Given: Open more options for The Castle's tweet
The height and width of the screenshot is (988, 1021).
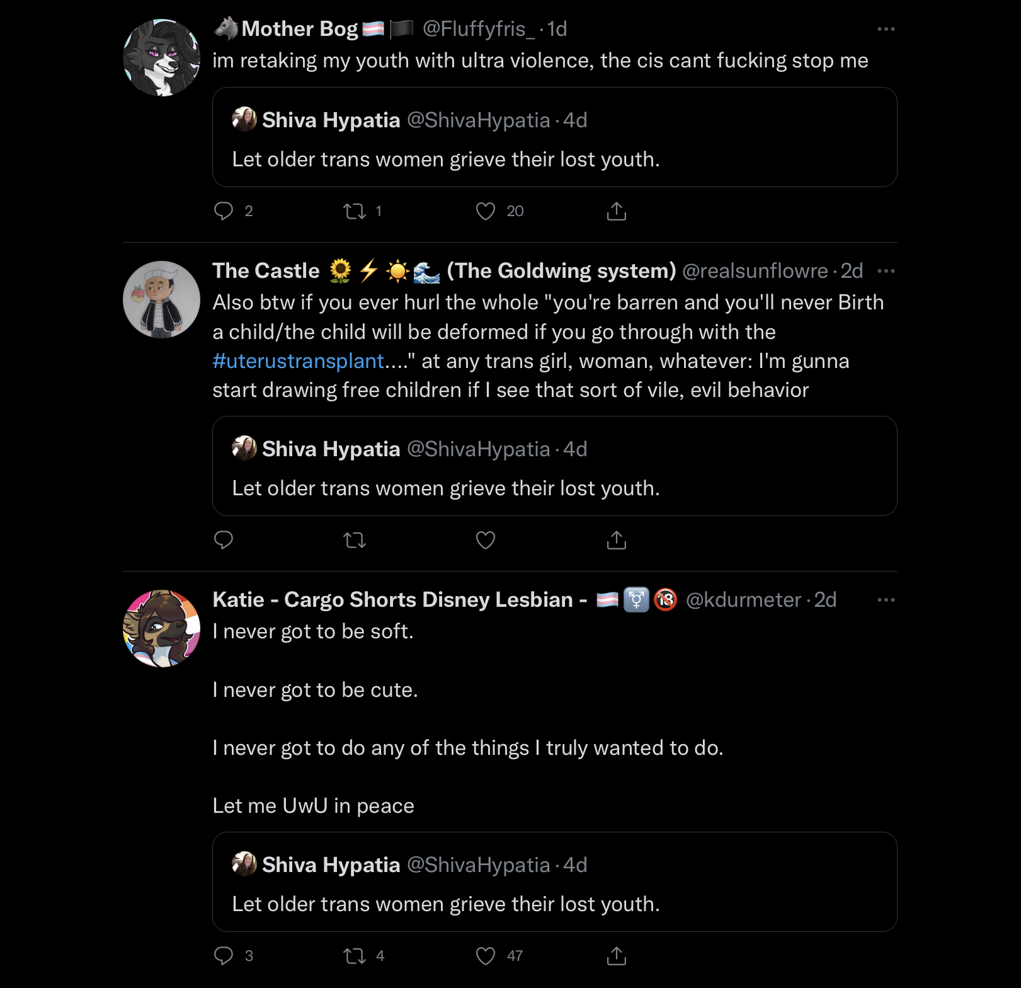Looking at the screenshot, I should coord(886,271).
